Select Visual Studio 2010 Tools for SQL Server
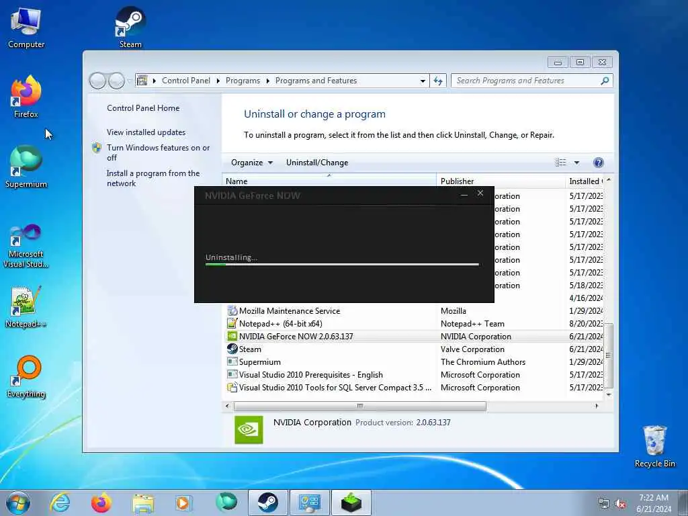Screen dimensions: 688x516 tap(414, 388)
